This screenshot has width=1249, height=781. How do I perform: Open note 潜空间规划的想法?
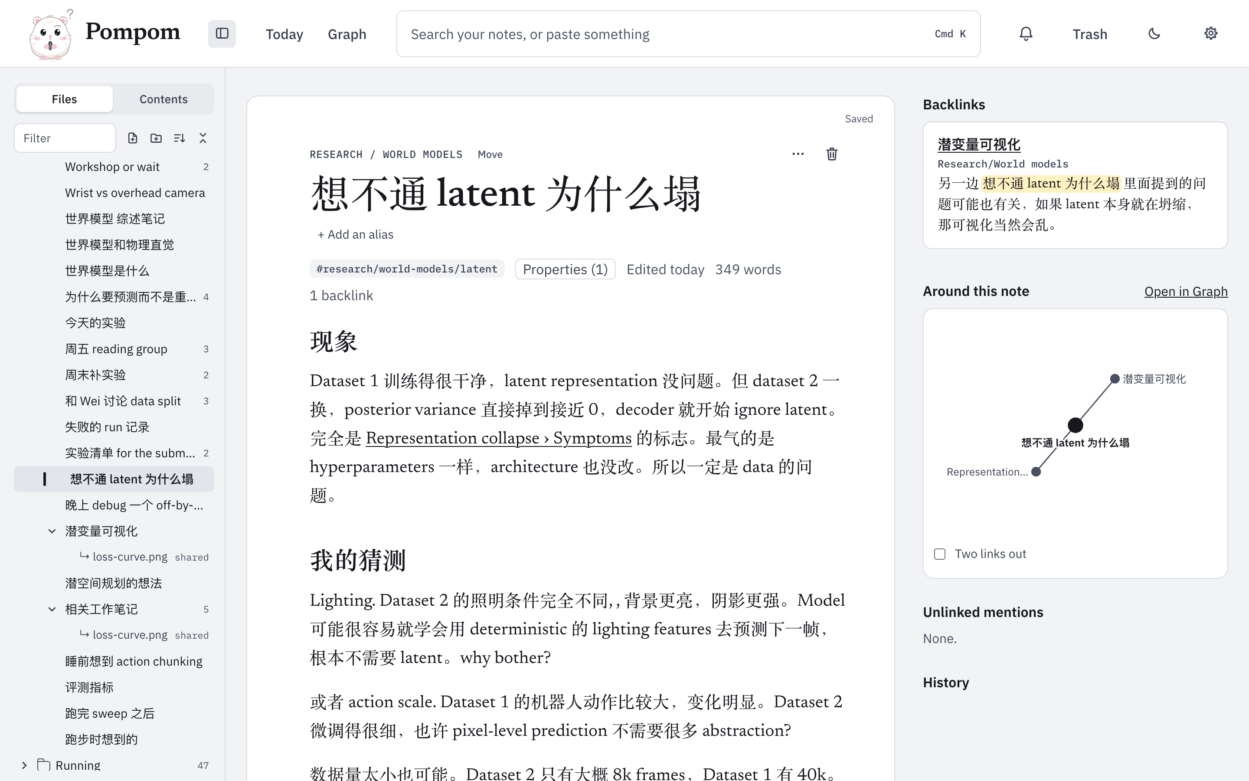pyautogui.click(x=114, y=583)
